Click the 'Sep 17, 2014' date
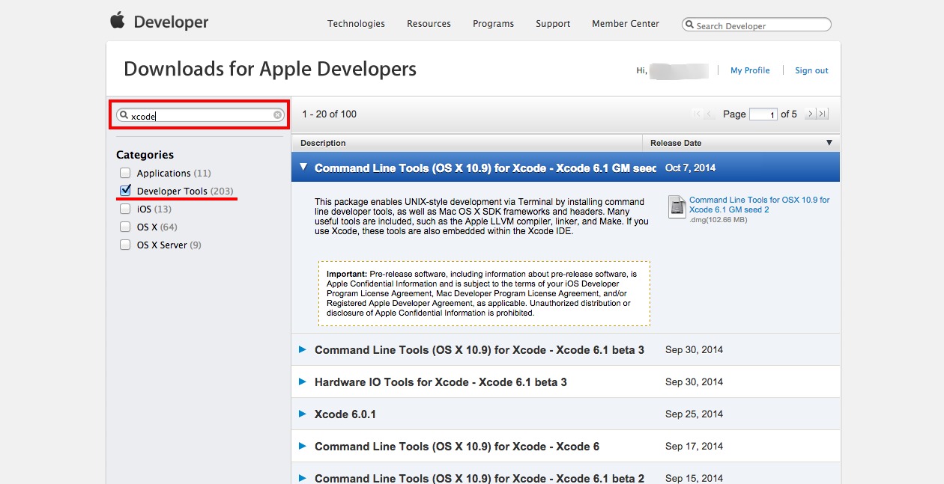Image resolution: width=944 pixels, height=484 pixels. tap(694, 446)
